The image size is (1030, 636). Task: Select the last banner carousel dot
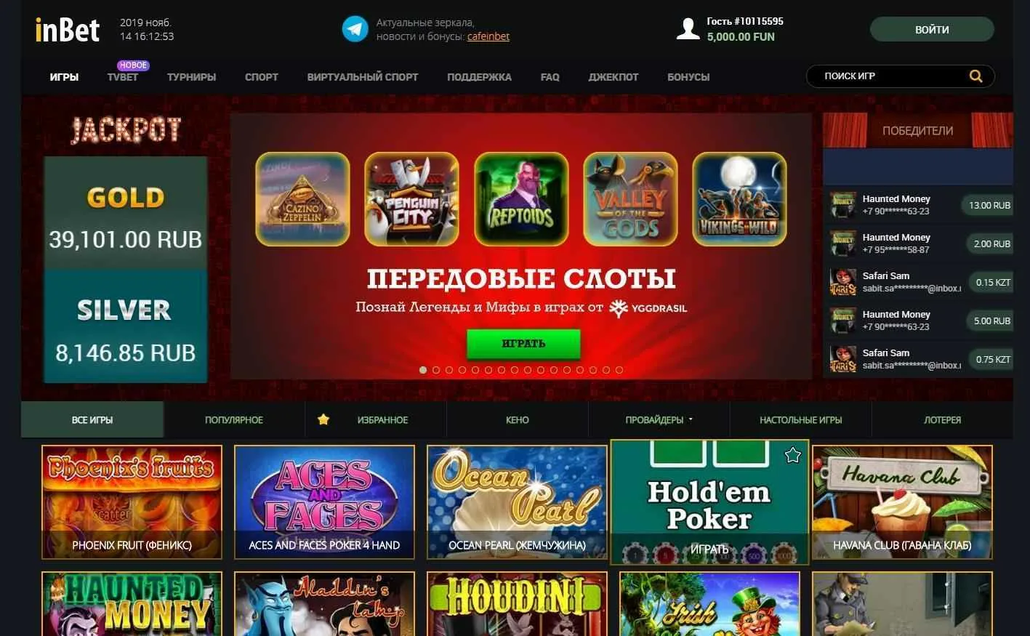(619, 370)
